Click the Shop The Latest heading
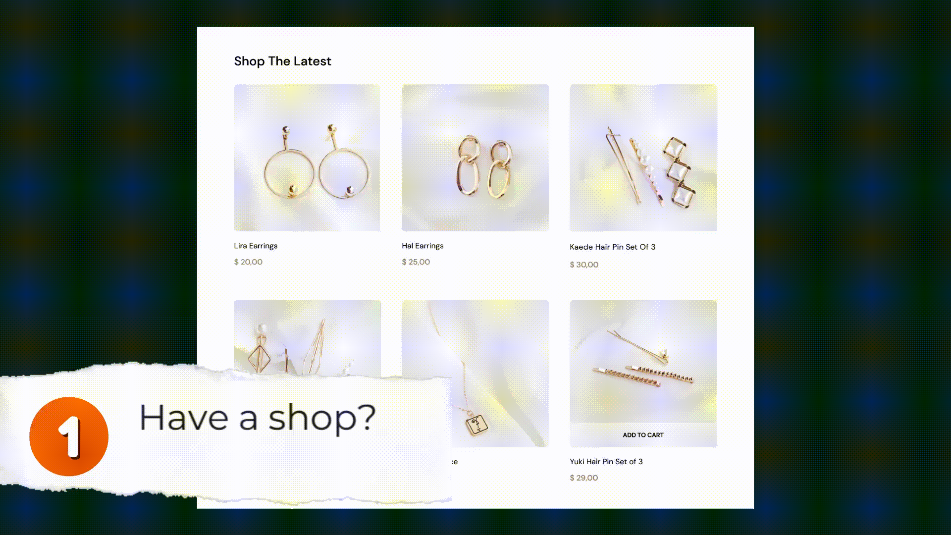 point(282,61)
